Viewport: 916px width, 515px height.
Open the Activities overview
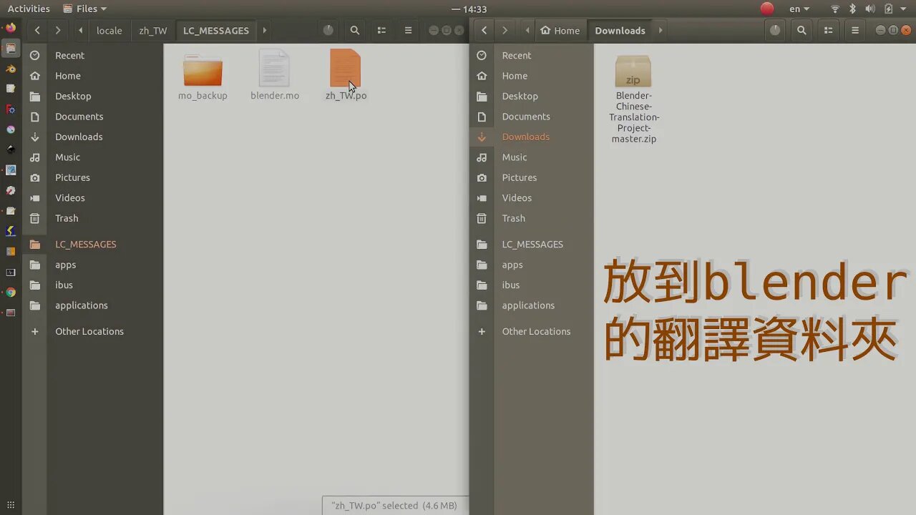tap(29, 9)
